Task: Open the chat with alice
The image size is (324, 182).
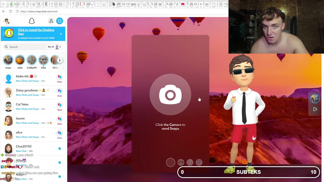Action: point(33,134)
